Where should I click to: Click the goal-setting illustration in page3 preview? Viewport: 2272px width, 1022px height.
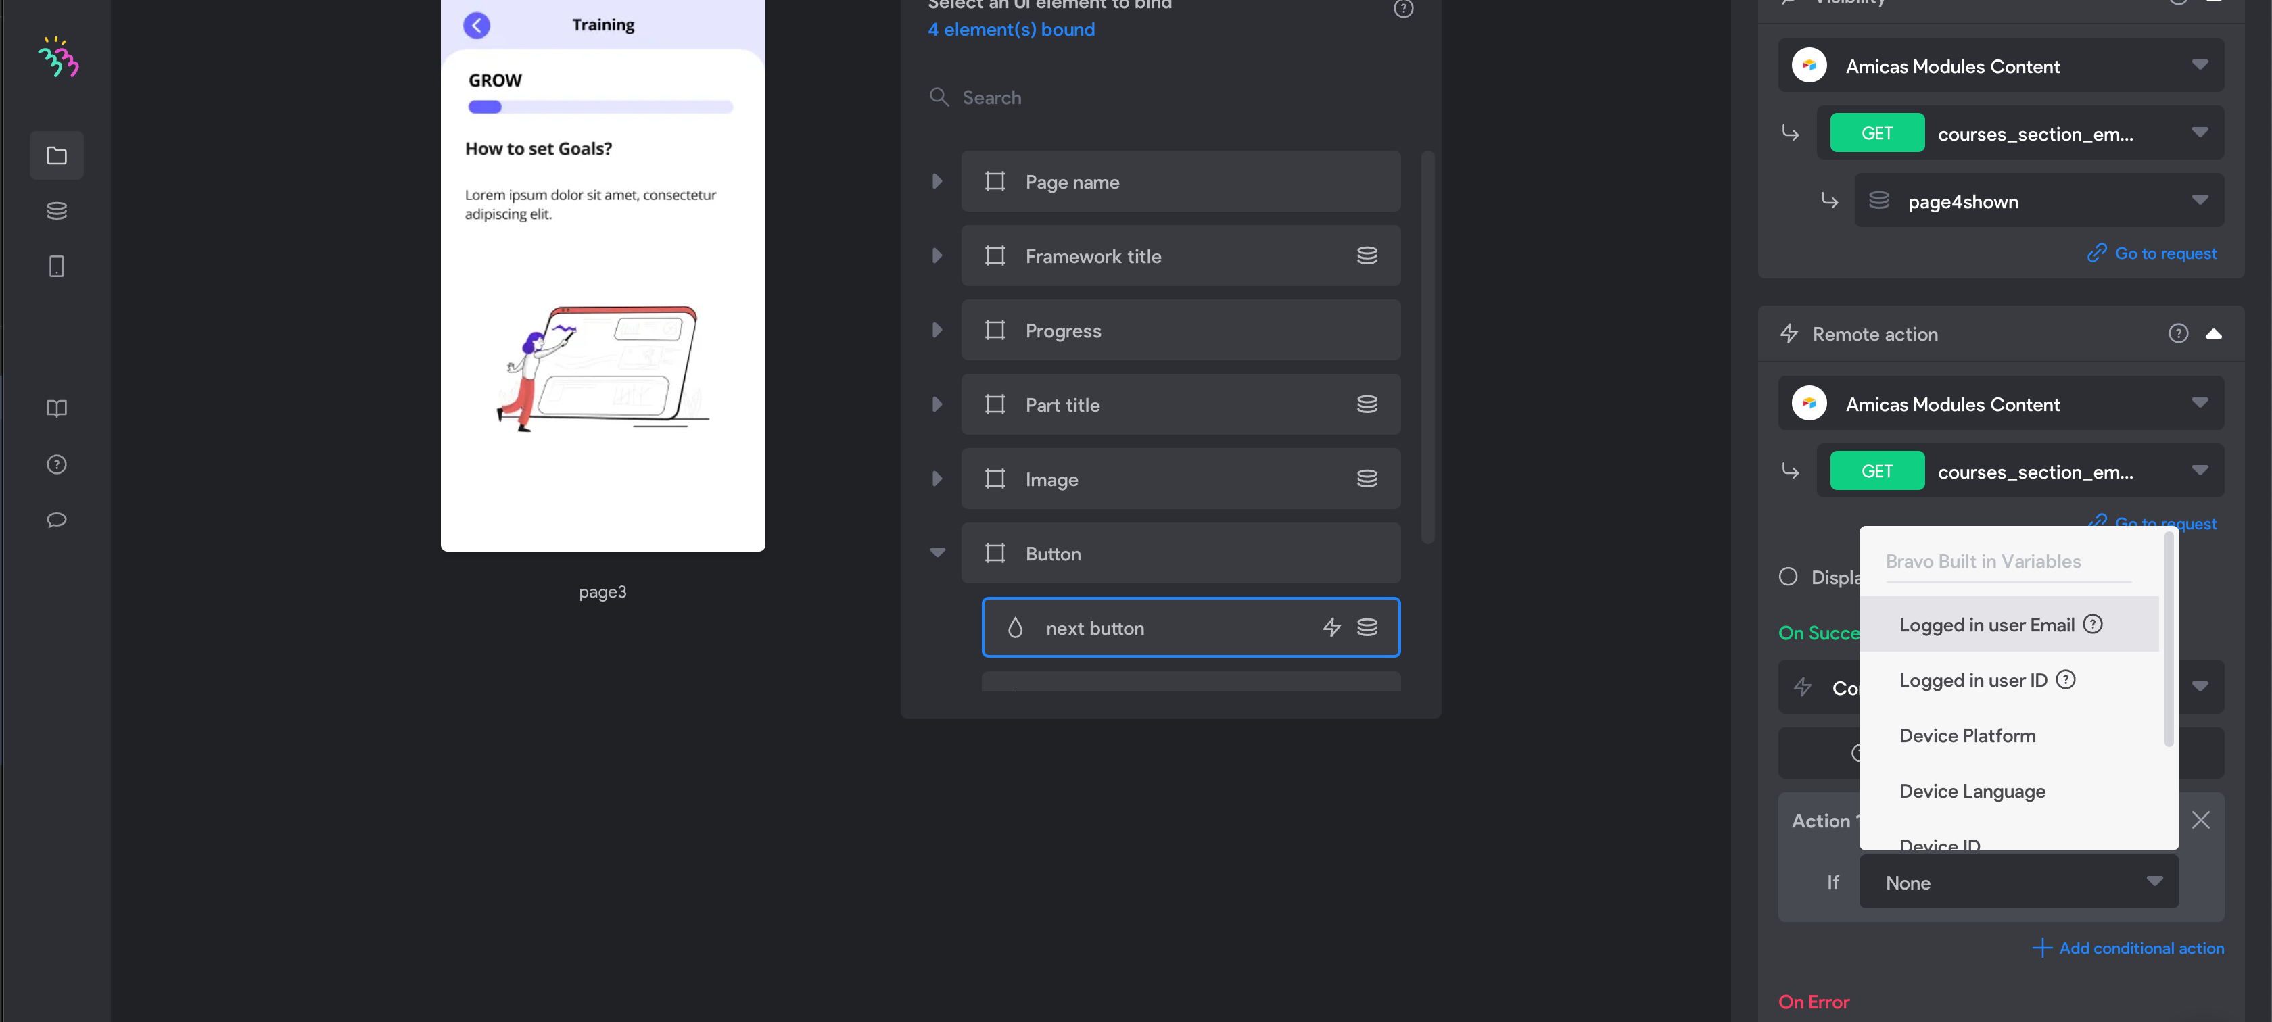(x=602, y=367)
